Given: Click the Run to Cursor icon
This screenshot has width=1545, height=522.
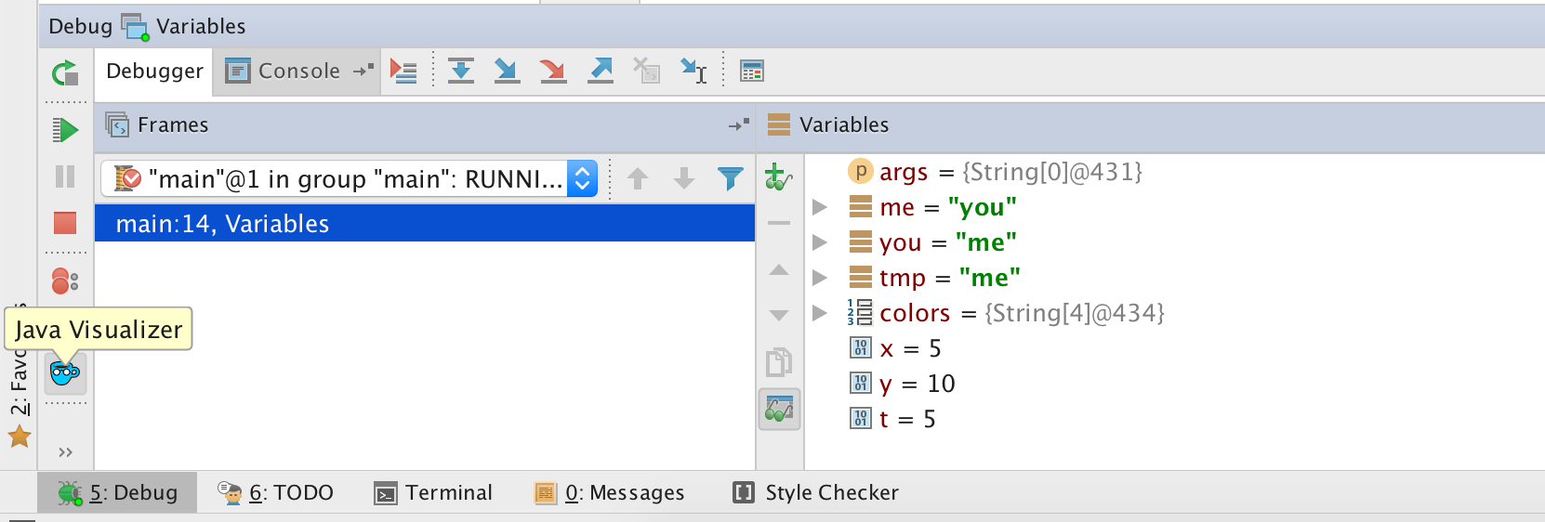Looking at the screenshot, I should pos(693,71).
